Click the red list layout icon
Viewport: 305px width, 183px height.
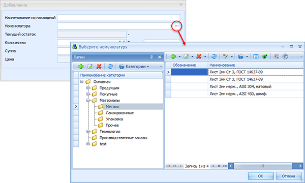276,56
